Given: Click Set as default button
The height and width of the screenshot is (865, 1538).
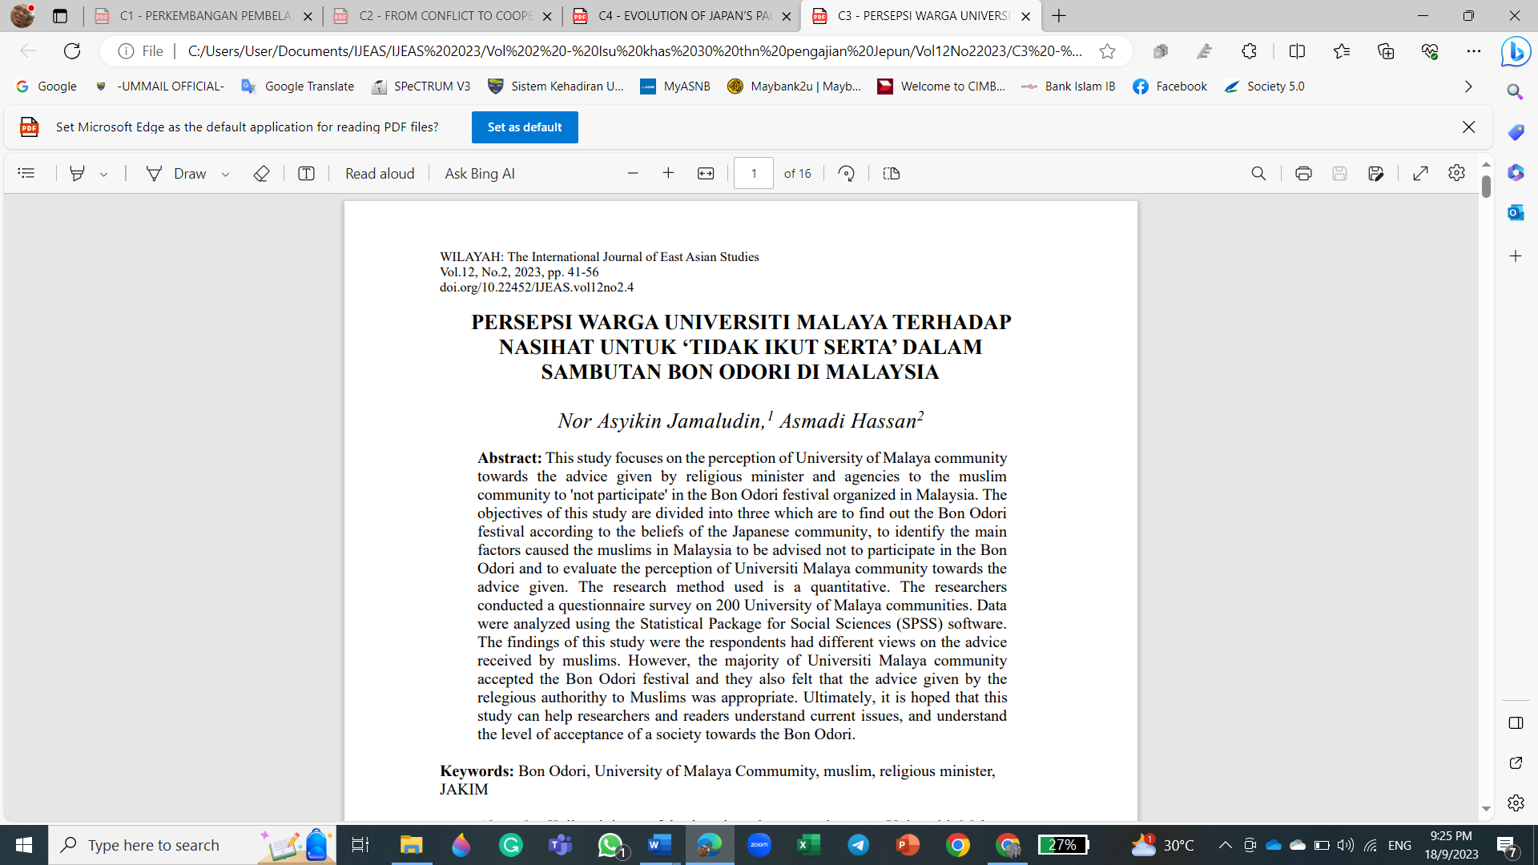Looking at the screenshot, I should (x=525, y=127).
